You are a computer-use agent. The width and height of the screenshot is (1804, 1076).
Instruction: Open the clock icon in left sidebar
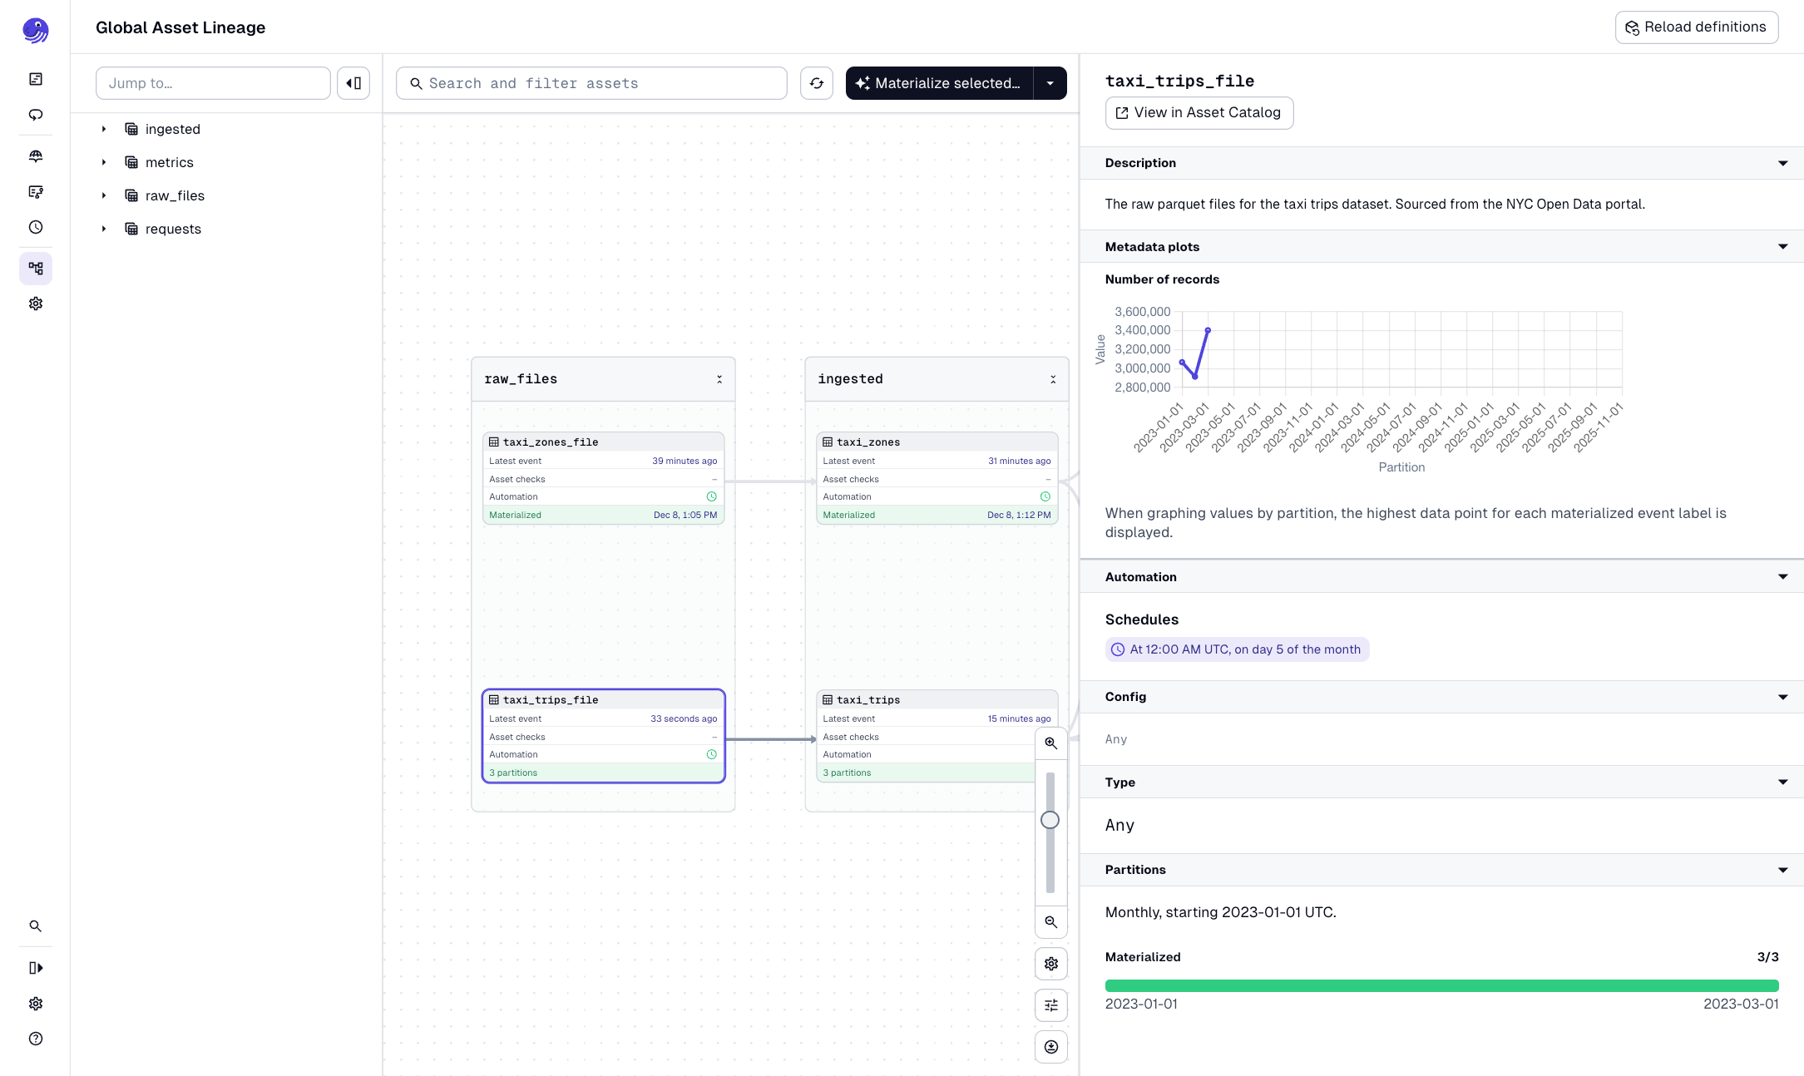coord(36,227)
